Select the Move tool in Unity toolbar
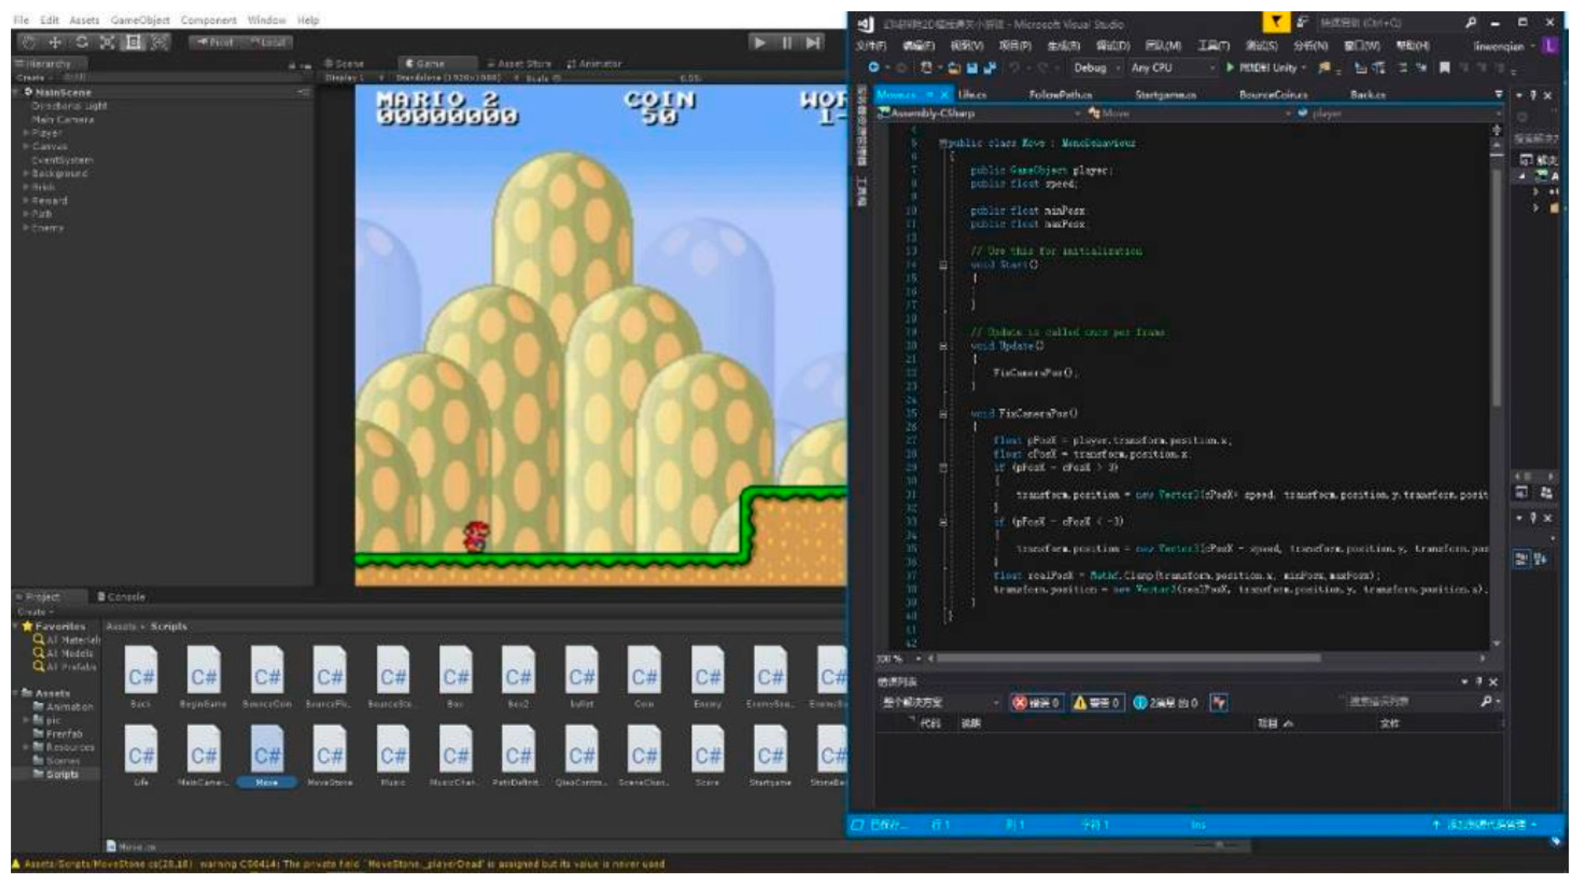Screen dimensions: 1578x886 (x=55, y=42)
